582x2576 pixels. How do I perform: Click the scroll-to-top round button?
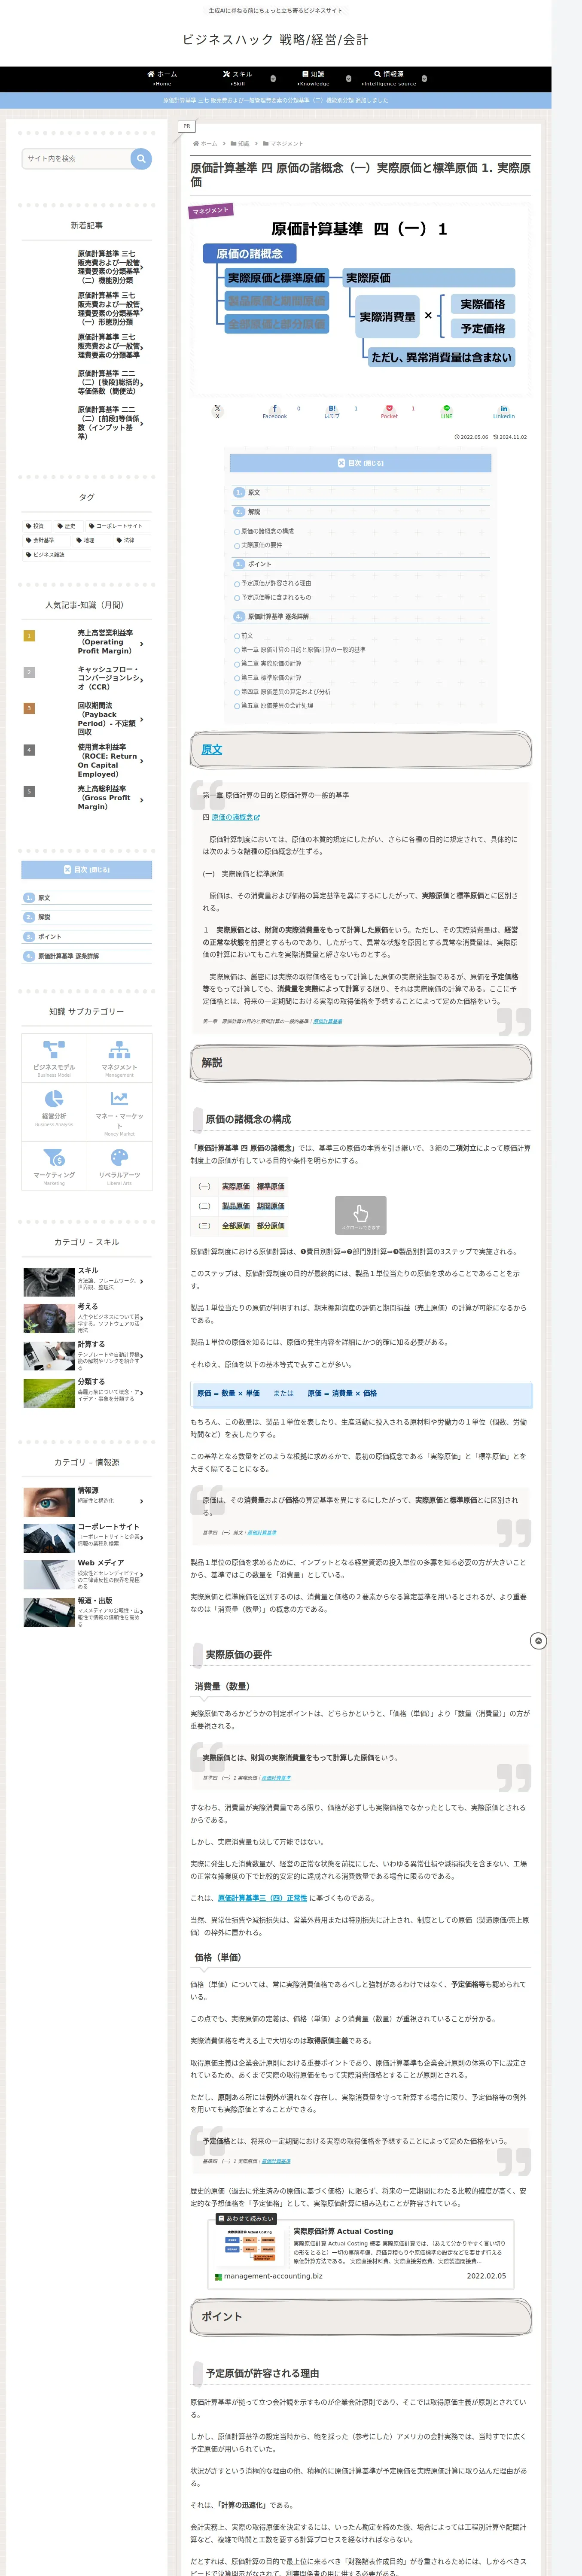click(x=538, y=1641)
